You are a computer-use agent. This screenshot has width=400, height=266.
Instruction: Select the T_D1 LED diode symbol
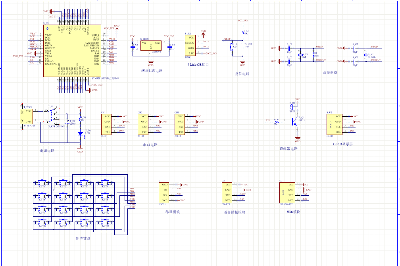click(80, 133)
